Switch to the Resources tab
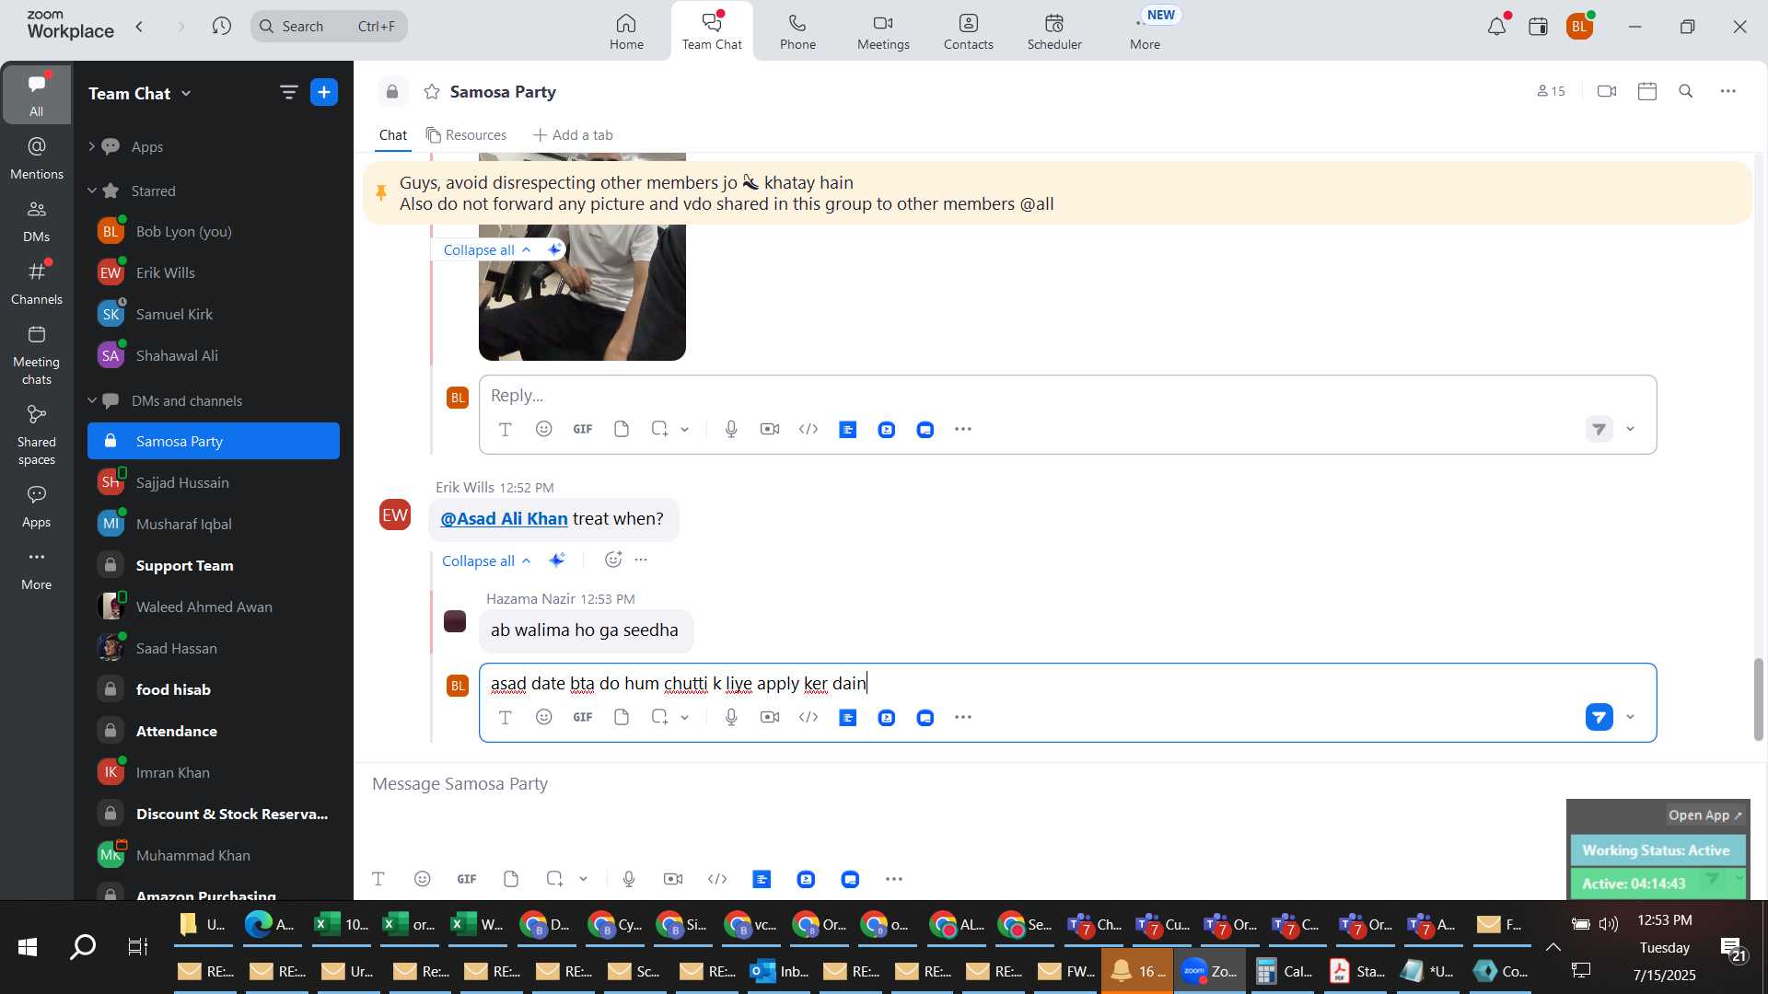The height and width of the screenshot is (994, 1768). coord(466,135)
